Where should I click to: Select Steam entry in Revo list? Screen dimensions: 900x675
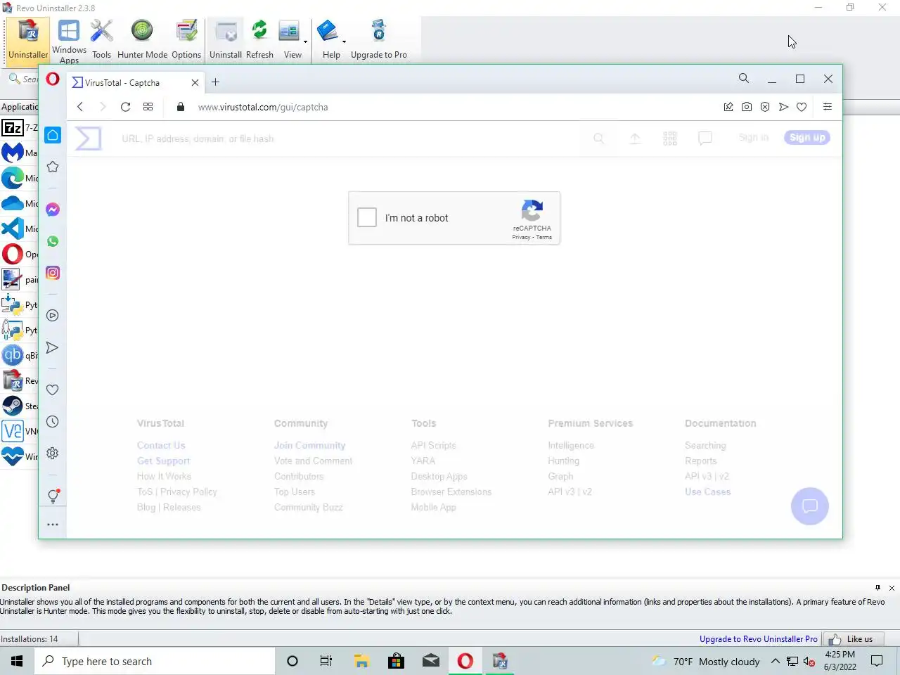(20, 406)
